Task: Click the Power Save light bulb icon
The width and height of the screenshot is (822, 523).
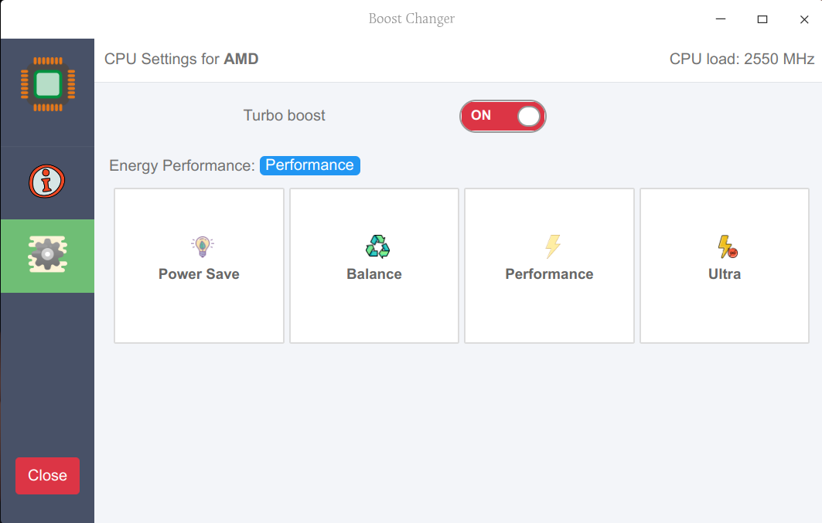Action: tap(202, 246)
